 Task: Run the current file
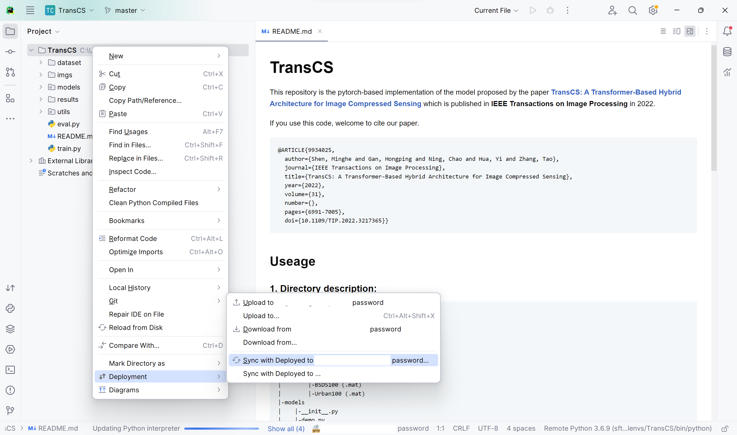[533, 10]
